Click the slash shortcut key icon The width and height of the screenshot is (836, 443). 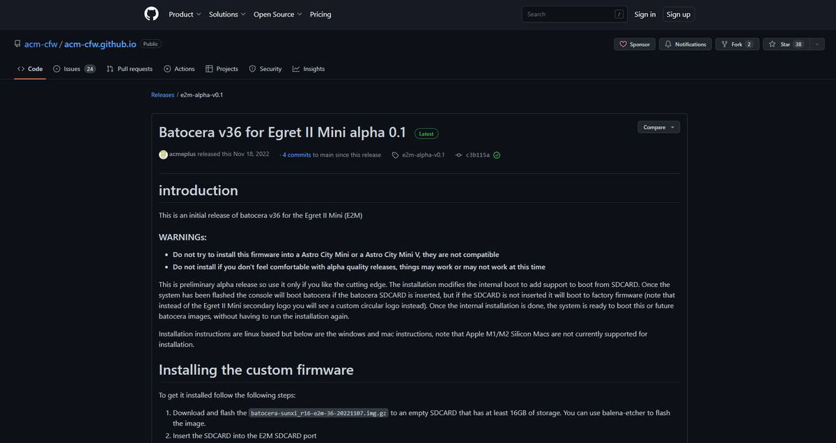619,14
